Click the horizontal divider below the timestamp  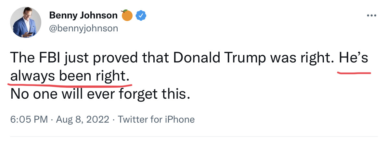pos(193,136)
